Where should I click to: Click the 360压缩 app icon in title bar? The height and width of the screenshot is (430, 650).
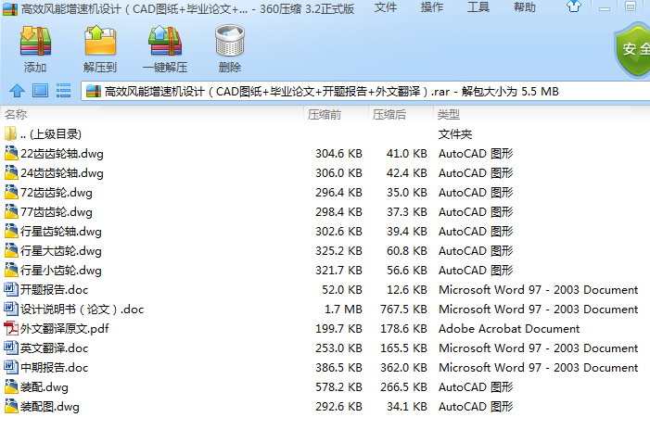click(10, 8)
